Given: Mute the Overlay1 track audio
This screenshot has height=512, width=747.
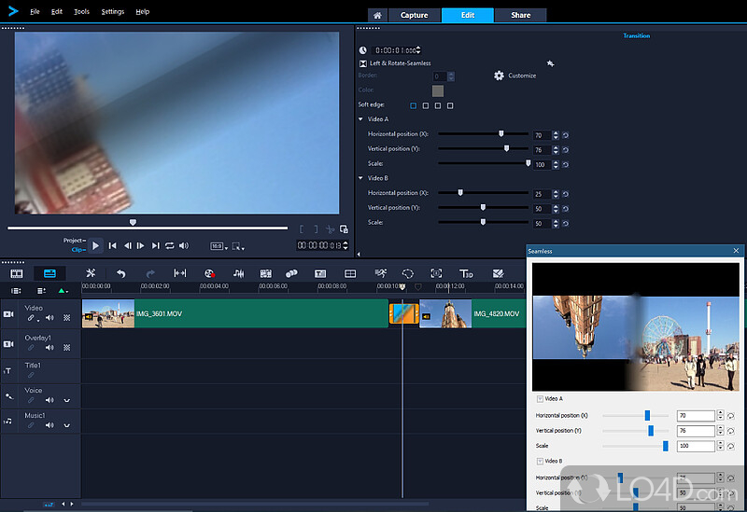Looking at the screenshot, I should 49,347.
